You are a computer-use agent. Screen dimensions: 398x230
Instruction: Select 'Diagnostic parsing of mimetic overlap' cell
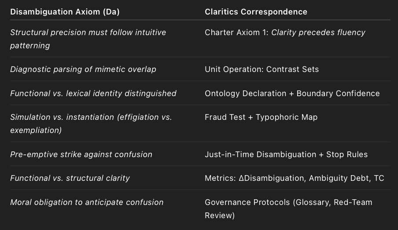pyautogui.click(x=83, y=69)
